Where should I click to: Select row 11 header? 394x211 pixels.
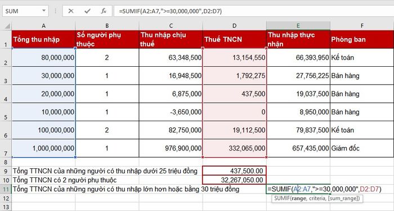tap(6, 189)
